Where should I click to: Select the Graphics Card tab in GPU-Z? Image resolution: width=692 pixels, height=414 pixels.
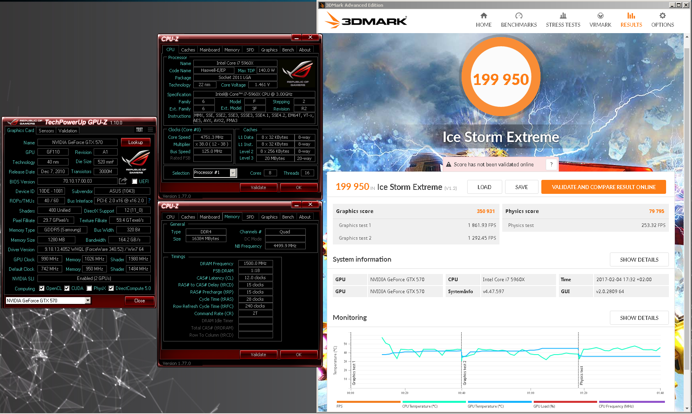(21, 130)
